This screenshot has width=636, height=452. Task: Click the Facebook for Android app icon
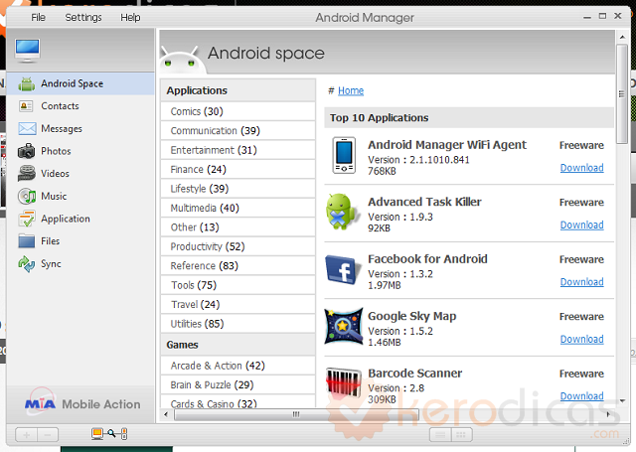[343, 269]
